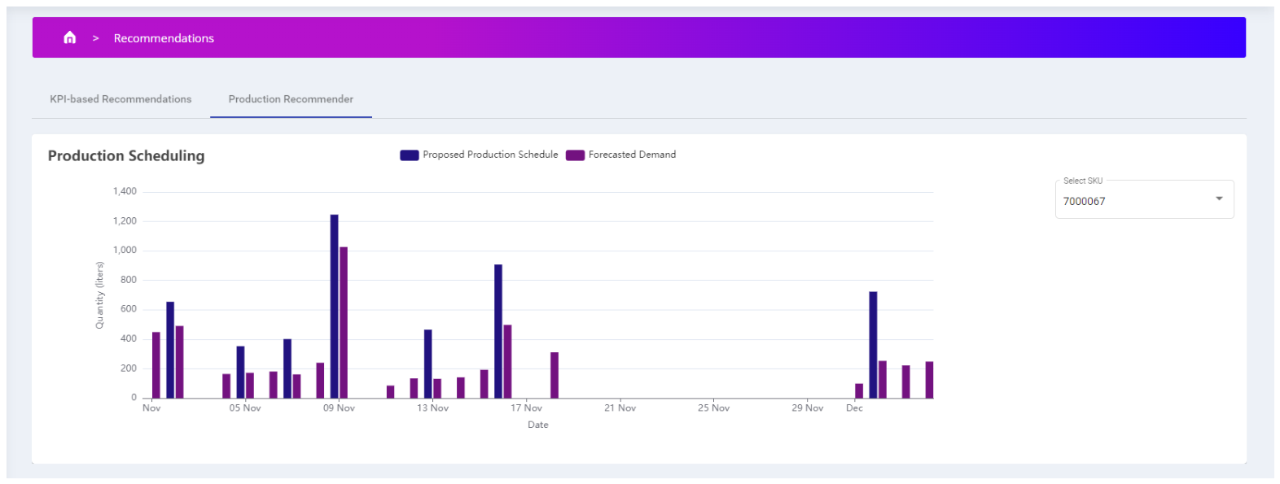Select the standalone demand bar near 18 Nov
Viewport: 1280px width, 484px height.
[x=555, y=375]
